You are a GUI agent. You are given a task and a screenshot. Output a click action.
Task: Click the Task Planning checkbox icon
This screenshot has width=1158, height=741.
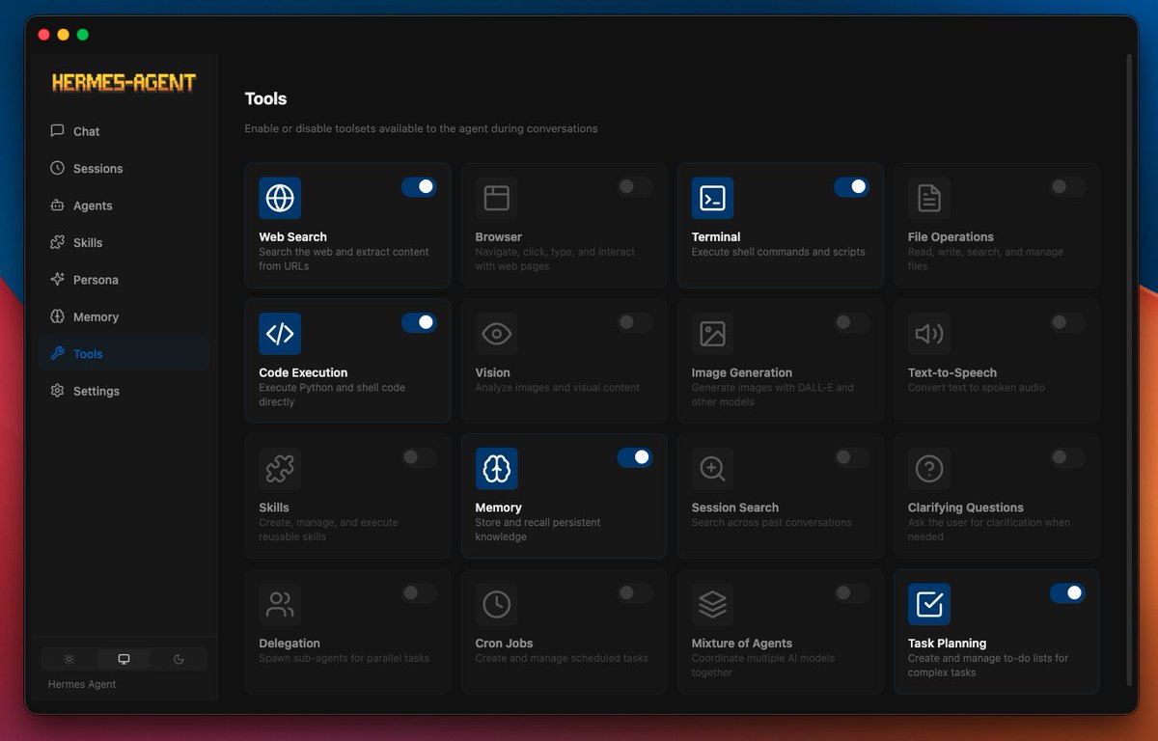tap(928, 604)
